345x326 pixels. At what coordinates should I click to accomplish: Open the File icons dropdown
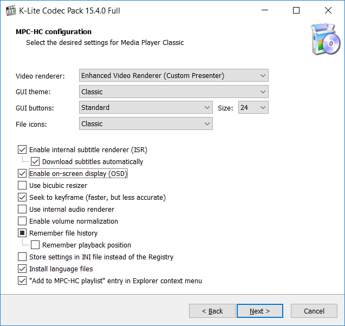click(146, 123)
